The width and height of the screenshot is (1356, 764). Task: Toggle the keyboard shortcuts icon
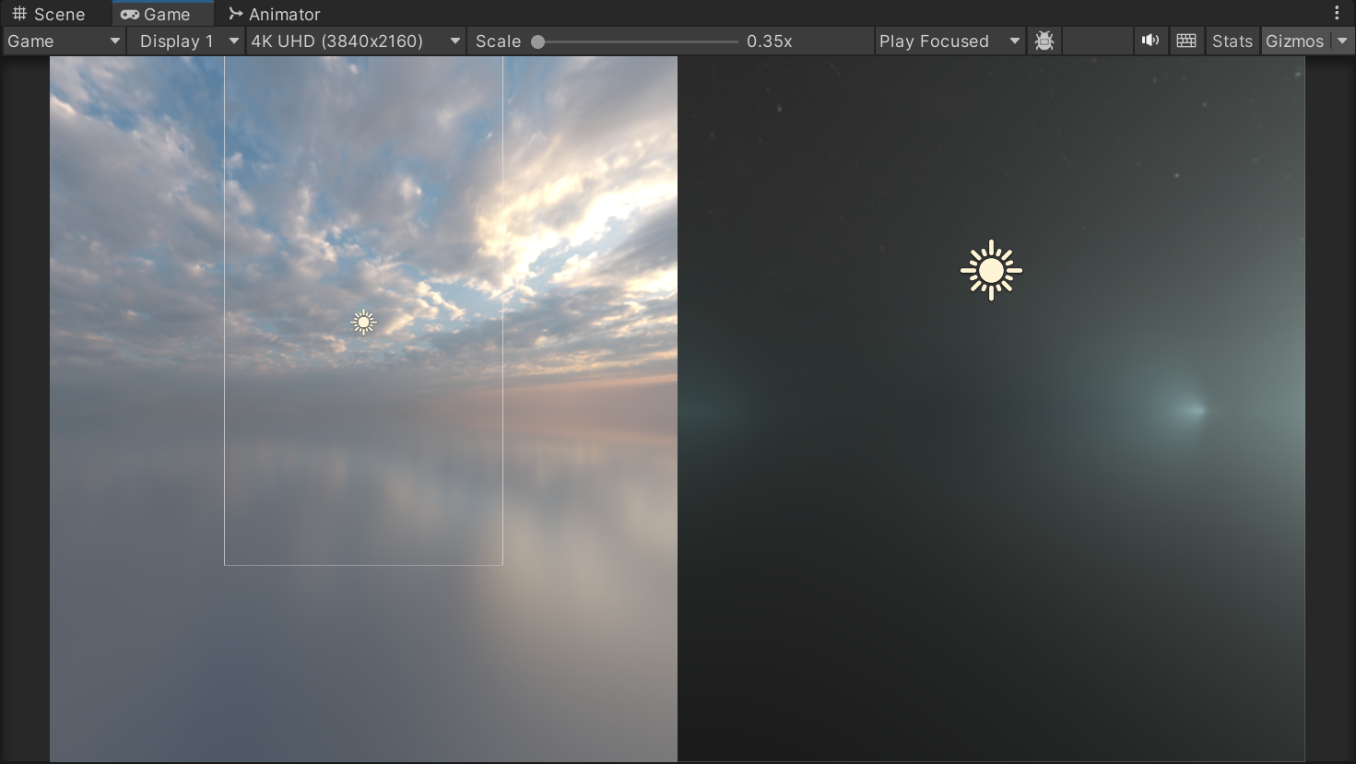coord(1186,41)
